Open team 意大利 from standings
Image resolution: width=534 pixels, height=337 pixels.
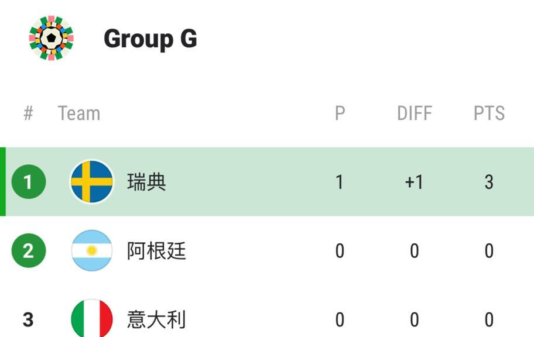[156, 319]
